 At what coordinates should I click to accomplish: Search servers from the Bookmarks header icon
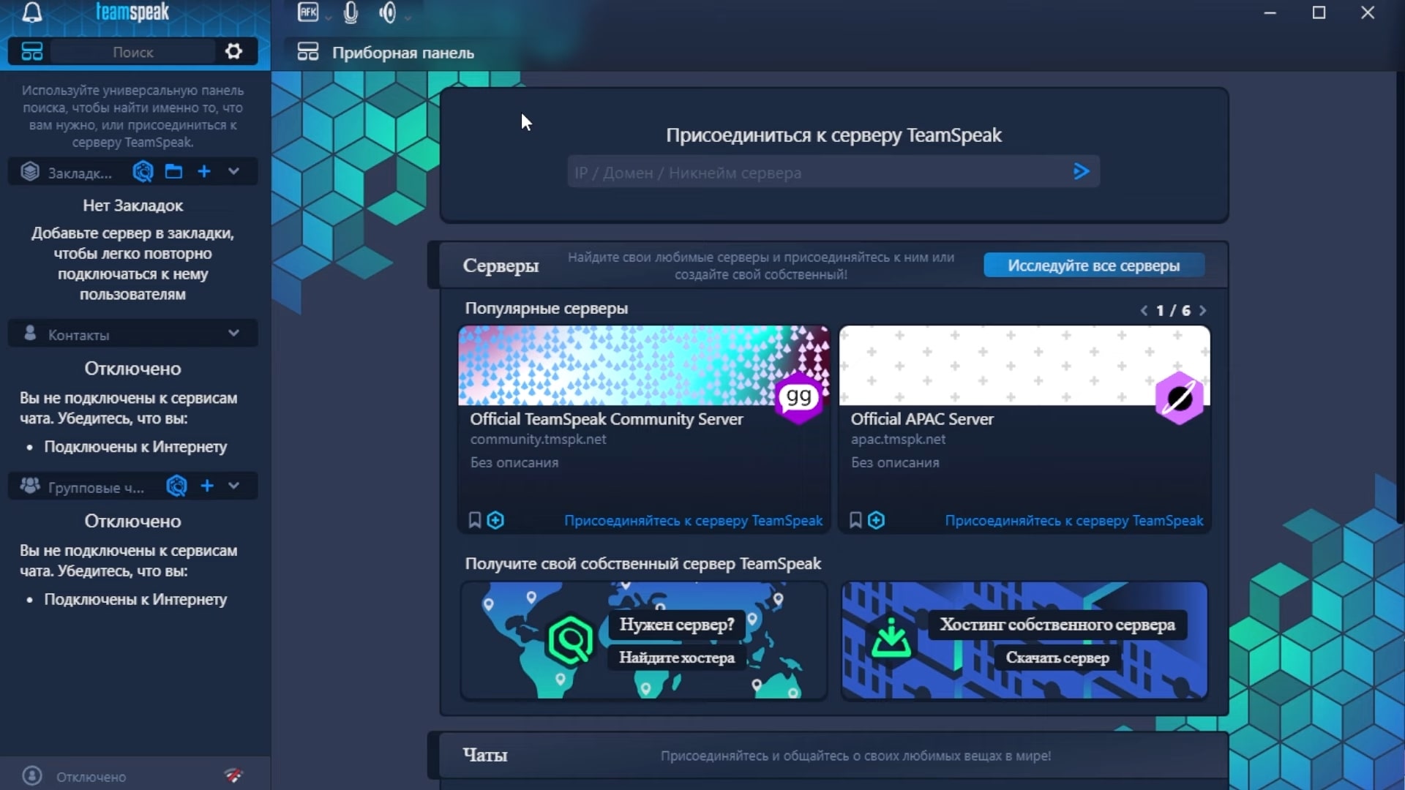pos(143,172)
